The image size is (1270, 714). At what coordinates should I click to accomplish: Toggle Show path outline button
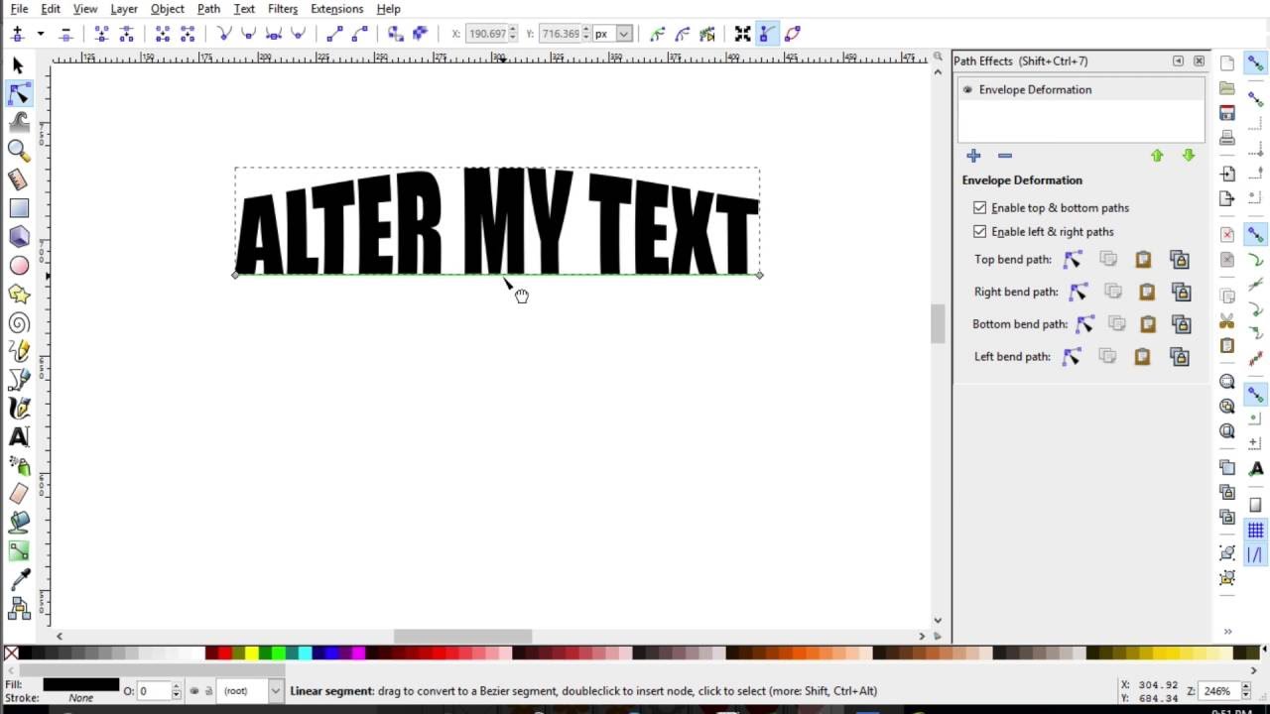(792, 34)
